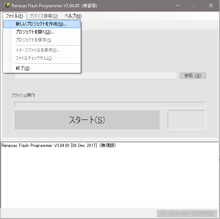Close the Renesas Flash Programmer window
220x219 pixels.
click(x=211, y=5)
